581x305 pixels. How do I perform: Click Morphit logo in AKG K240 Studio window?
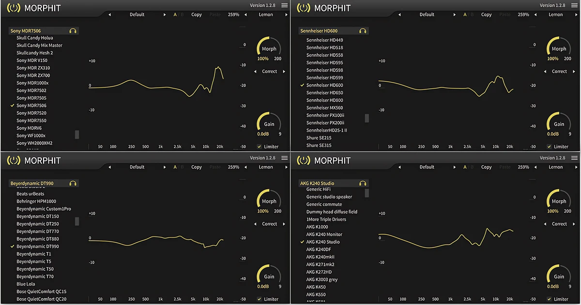point(304,160)
